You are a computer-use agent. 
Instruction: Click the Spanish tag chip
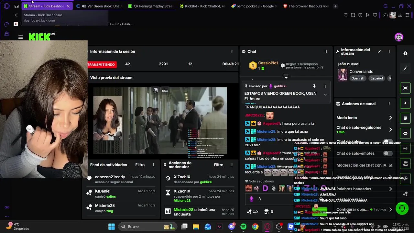click(x=358, y=78)
